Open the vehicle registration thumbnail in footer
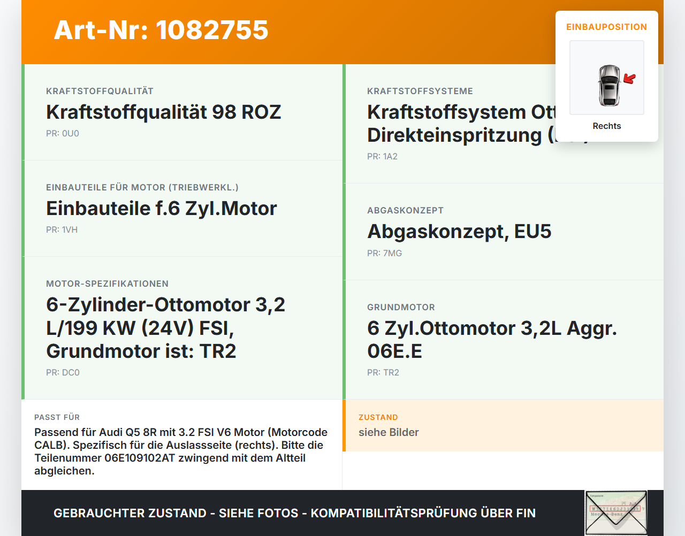Image resolution: width=685 pixels, height=536 pixels. 616,513
